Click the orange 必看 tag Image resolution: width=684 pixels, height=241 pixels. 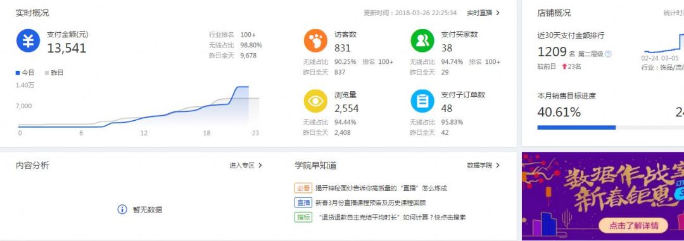[303, 188]
